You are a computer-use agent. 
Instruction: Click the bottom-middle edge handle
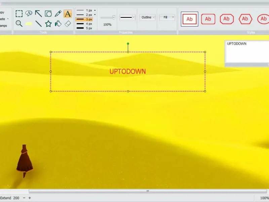coord(128,91)
